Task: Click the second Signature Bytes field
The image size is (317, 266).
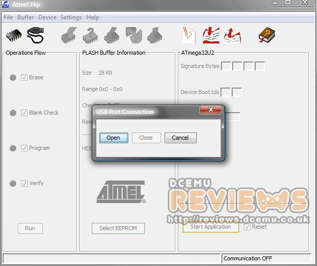Action: tap(237, 66)
